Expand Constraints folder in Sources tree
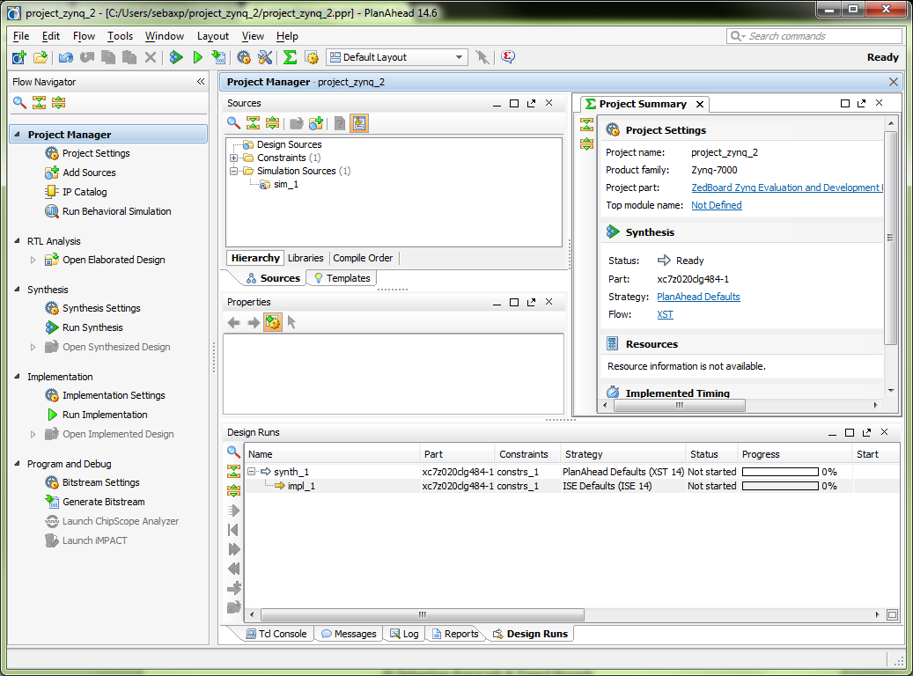The image size is (913, 676). click(233, 158)
